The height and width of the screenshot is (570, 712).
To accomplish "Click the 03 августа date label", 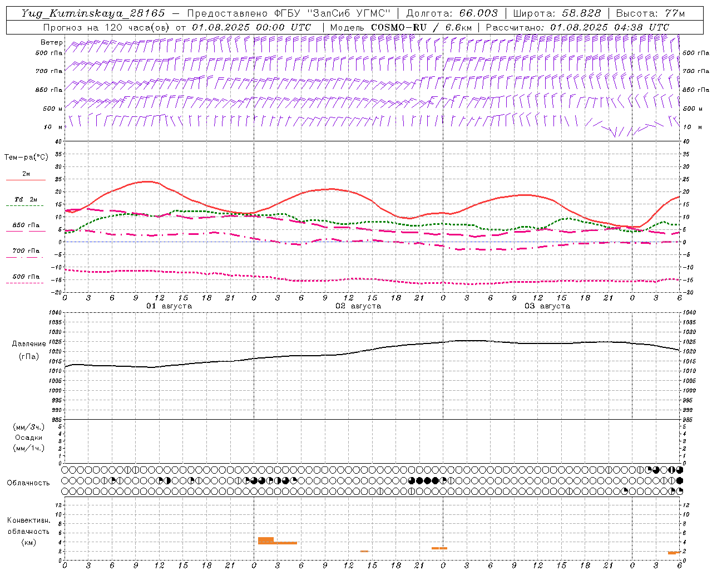I will (x=547, y=306).
